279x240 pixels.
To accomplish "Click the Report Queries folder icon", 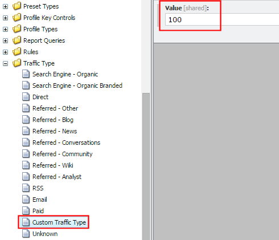I will 17,40.
